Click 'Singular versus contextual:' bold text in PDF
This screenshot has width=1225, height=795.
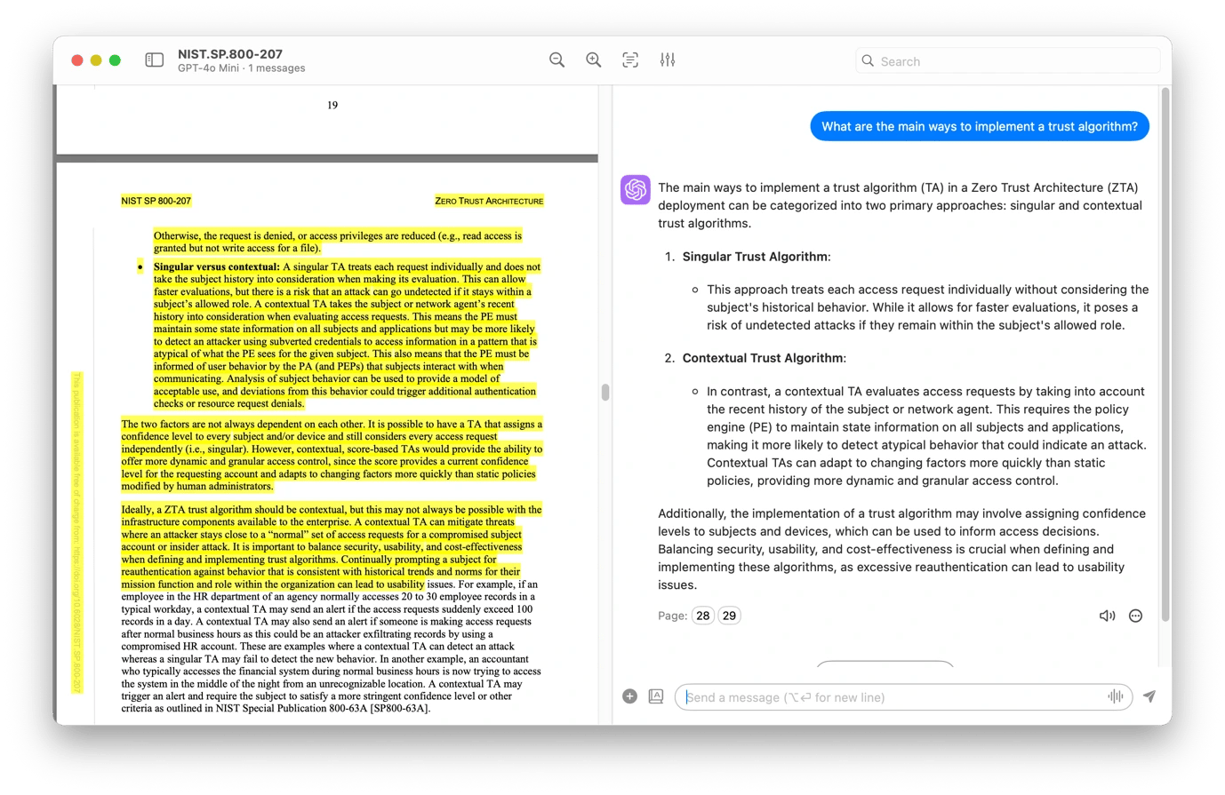point(216,266)
